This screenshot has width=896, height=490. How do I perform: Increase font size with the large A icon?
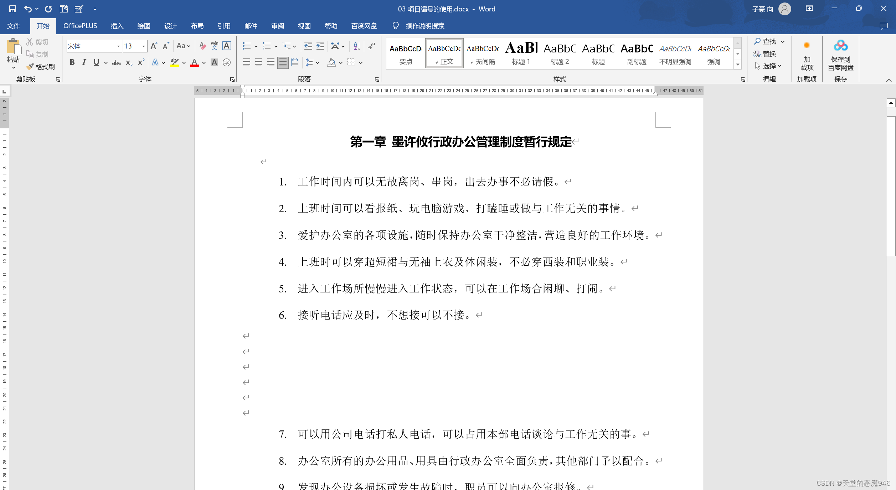pos(154,46)
